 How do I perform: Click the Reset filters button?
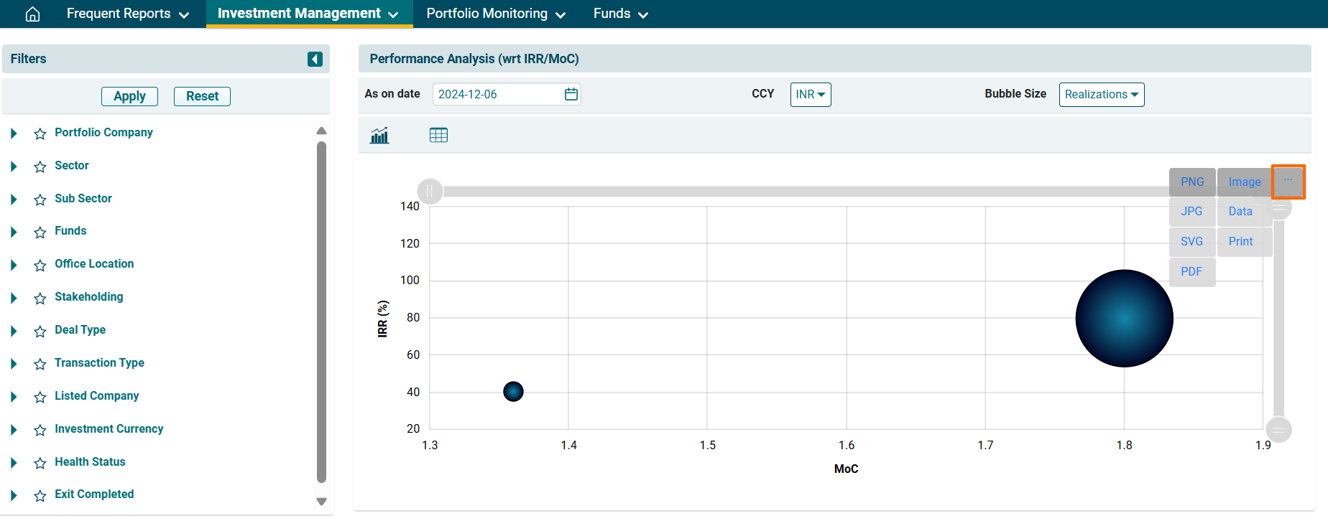(x=202, y=96)
